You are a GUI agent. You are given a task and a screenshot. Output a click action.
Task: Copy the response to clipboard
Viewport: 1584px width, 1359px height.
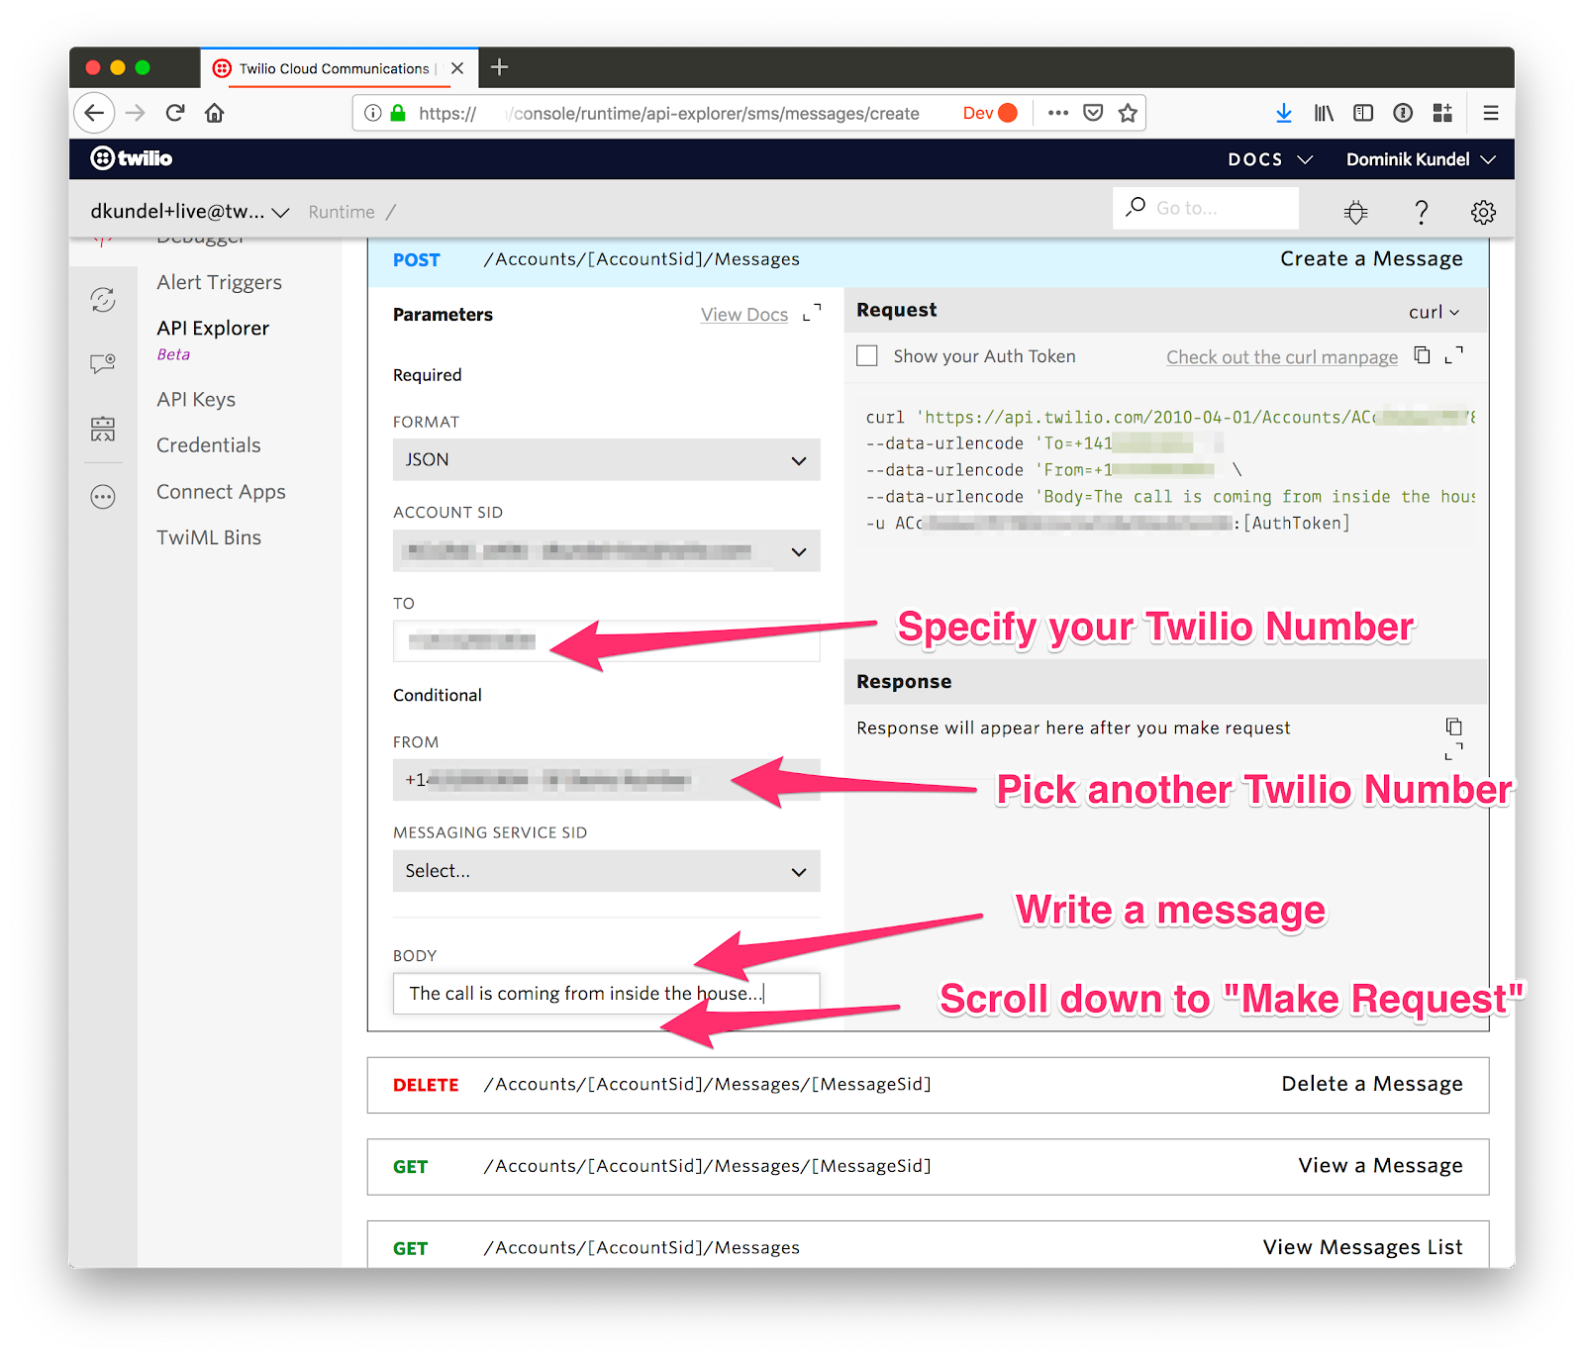(1453, 727)
